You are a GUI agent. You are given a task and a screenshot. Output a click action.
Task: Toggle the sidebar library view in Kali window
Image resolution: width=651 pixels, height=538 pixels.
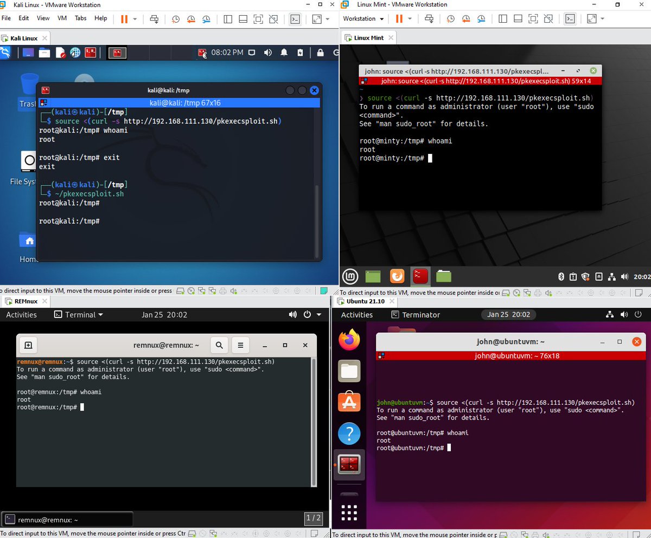click(x=228, y=19)
